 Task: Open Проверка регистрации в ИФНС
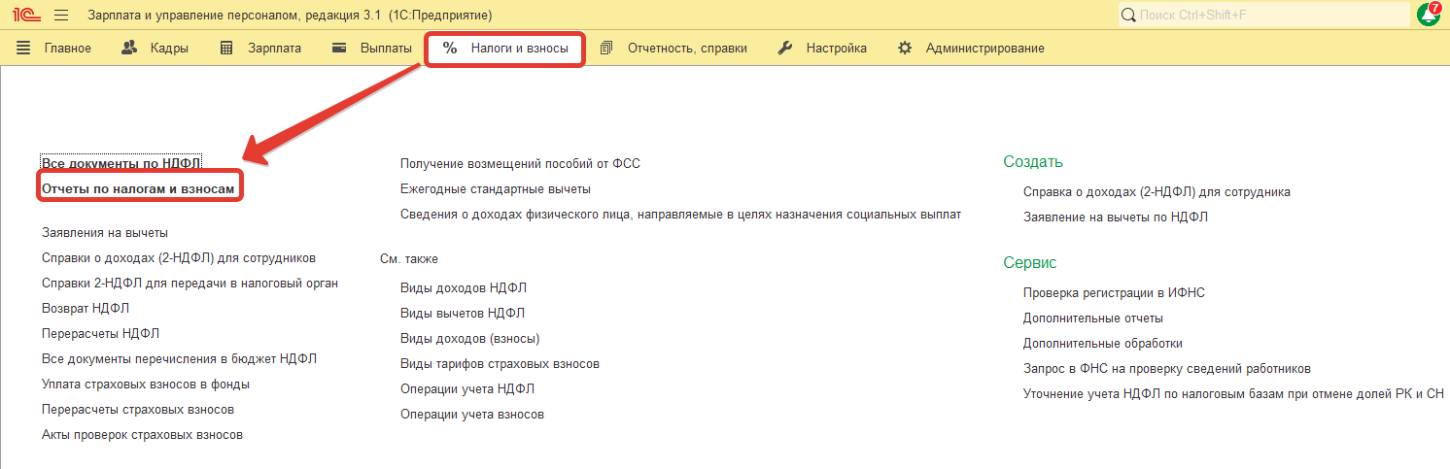(x=1114, y=292)
